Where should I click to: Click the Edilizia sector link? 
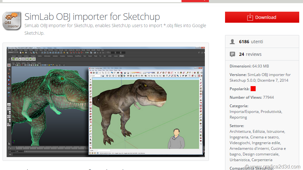[259, 132]
